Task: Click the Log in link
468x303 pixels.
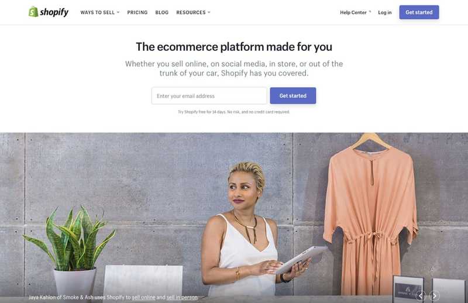Action: tap(385, 12)
